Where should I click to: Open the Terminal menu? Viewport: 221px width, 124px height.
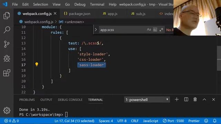pyautogui.click(x=97, y=4)
